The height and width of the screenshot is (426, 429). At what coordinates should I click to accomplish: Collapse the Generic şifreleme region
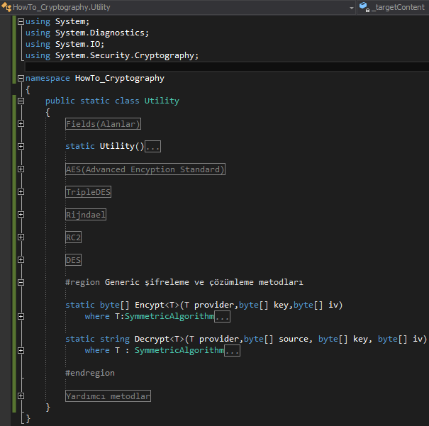coord(21,282)
